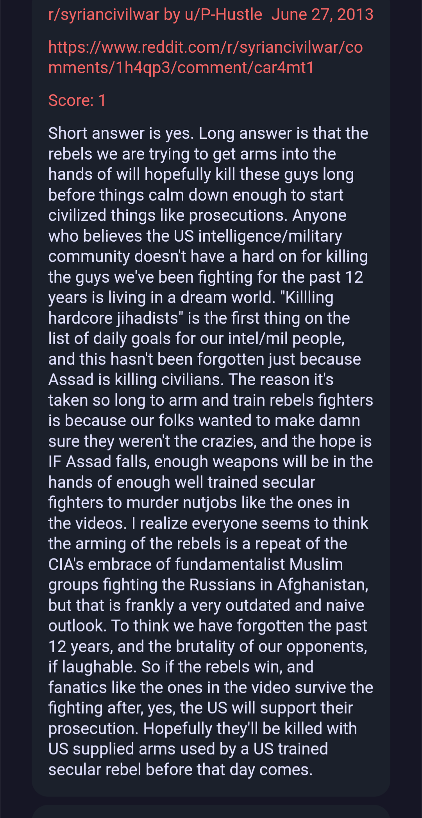The height and width of the screenshot is (818, 422).
Task: Click the "Score: 1" label
Action: pyautogui.click(x=77, y=100)
